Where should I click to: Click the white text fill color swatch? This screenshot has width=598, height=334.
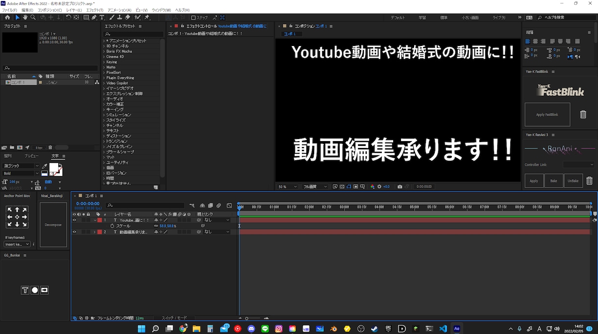[53, 167]
